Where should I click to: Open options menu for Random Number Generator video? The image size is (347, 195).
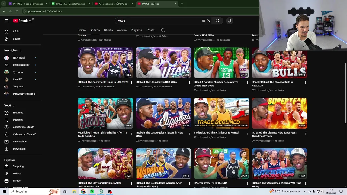(248, 82)
